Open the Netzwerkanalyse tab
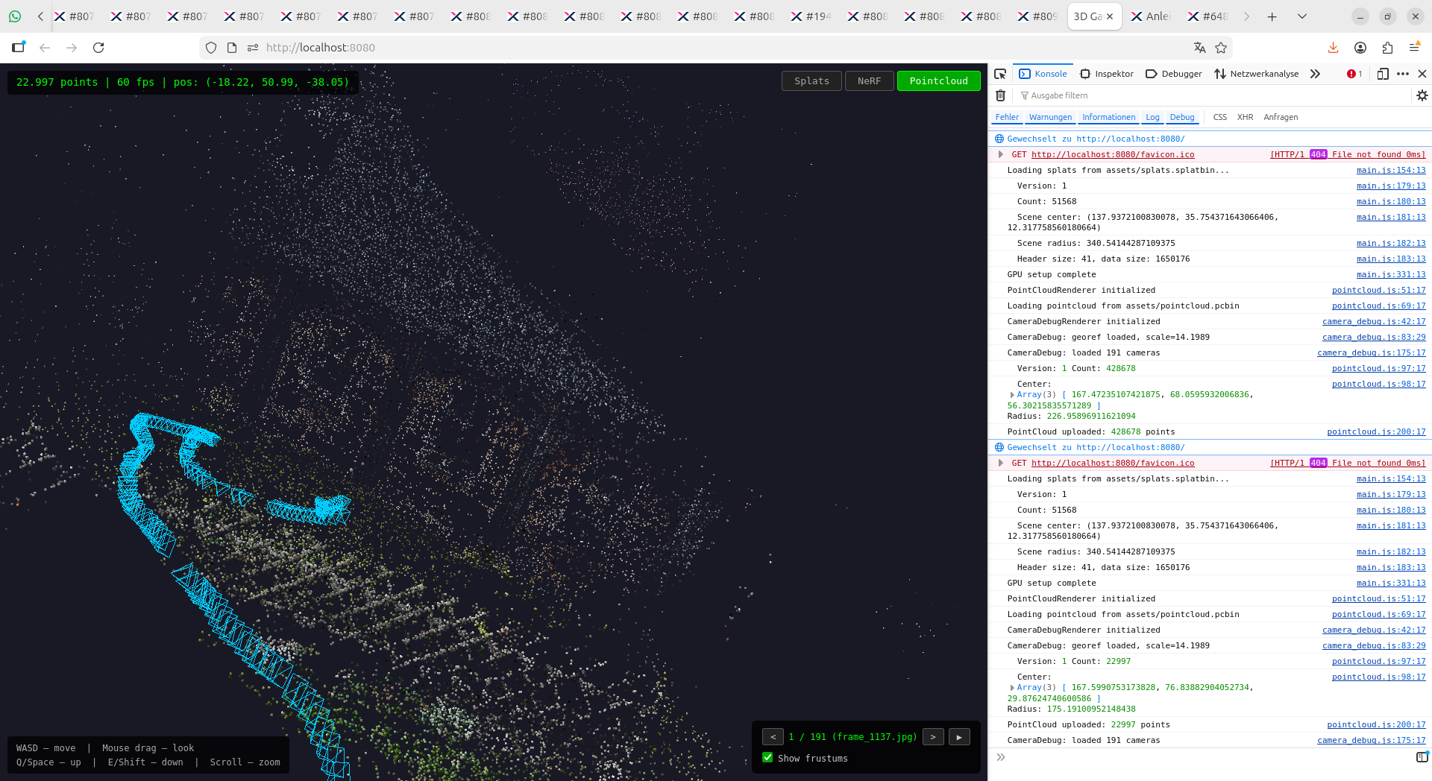The height and width of the screenshot is (781, 1432). pos(1257,74)
